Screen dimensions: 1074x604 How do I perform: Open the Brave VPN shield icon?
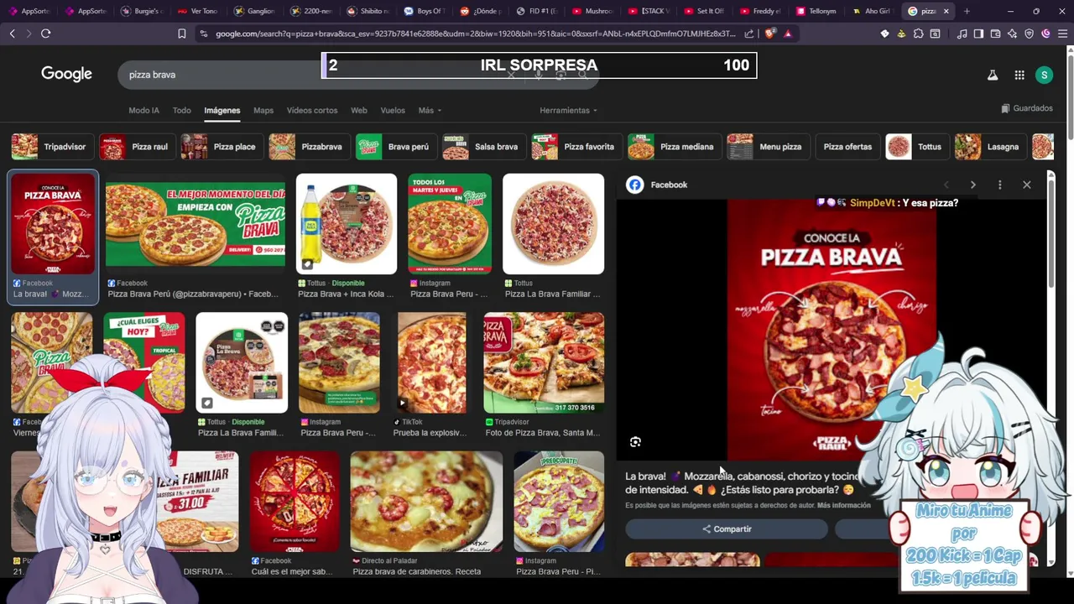(x=1029, y=34)
